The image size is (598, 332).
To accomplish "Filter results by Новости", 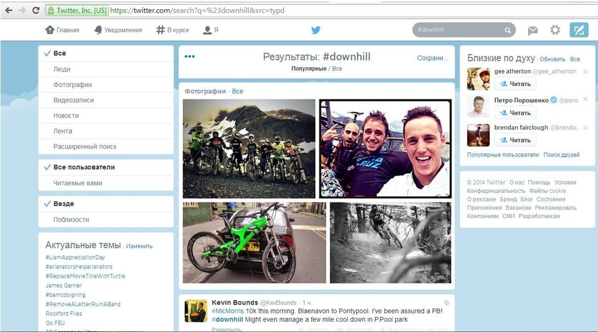I will click(x=106, y=115).
